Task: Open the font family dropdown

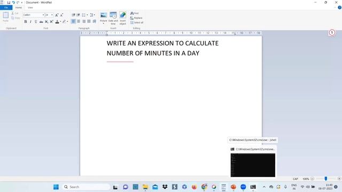Action: (x=43, y=15)
